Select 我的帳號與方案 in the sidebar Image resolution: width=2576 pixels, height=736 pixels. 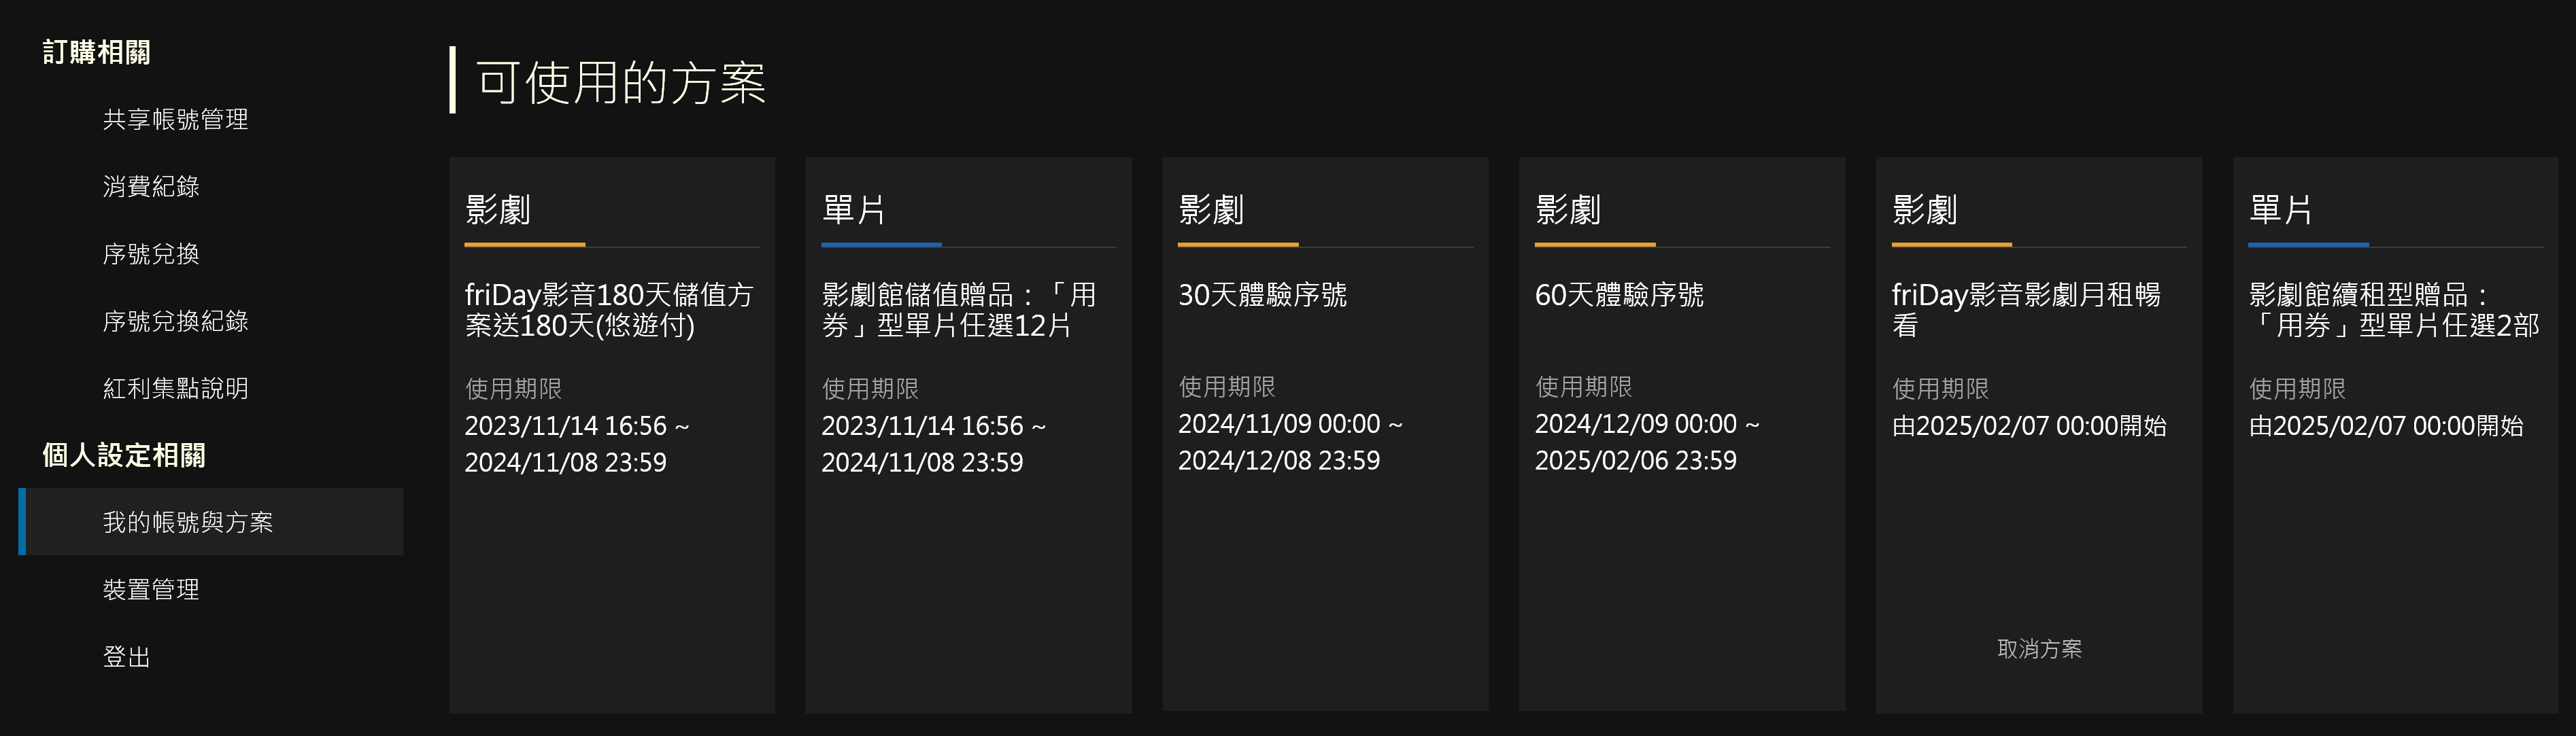click(x=188, y=522)
